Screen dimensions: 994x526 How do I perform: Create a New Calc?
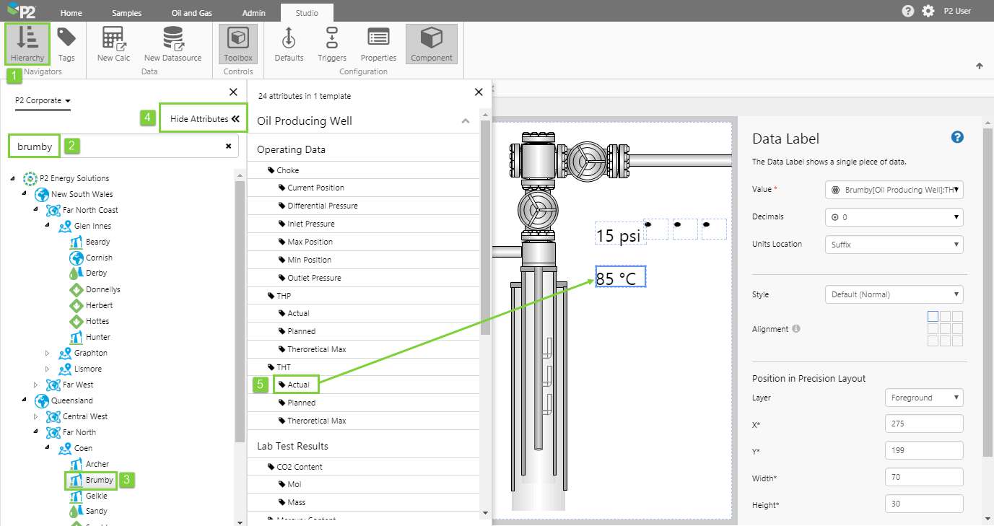point(113,44)
